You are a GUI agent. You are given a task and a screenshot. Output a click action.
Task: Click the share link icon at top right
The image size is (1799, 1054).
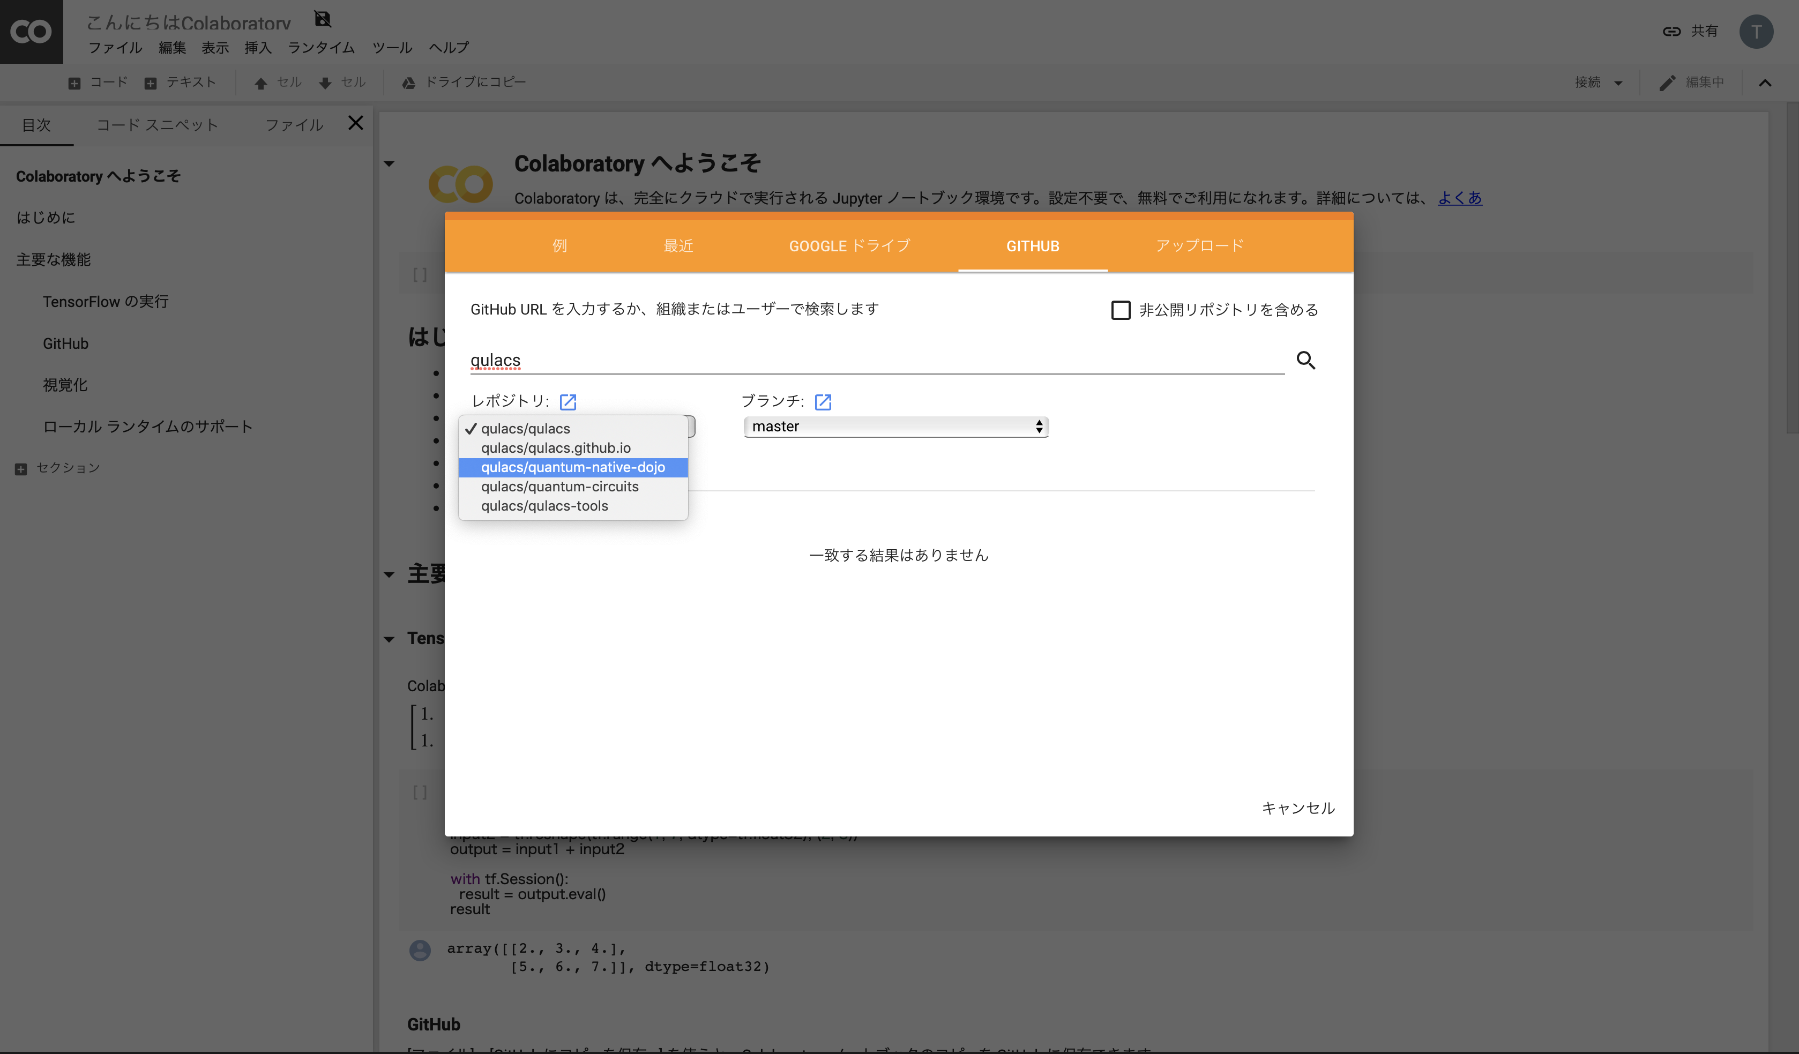[x=1671, y=32]
